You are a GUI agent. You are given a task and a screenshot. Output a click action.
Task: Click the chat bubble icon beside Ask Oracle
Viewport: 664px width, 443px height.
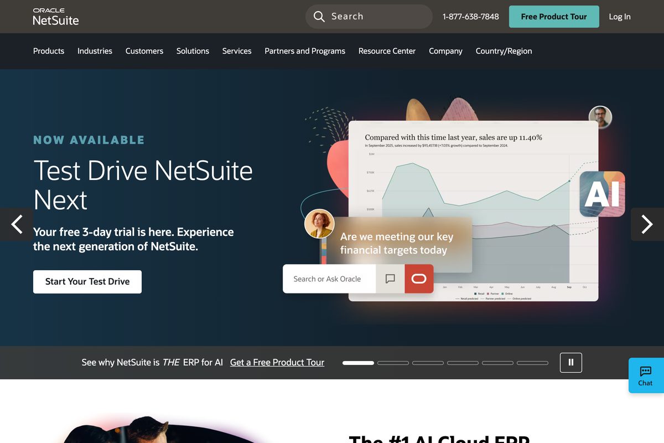(390, 279)
